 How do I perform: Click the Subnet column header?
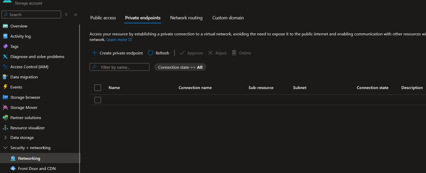click(x=300, y=88)
